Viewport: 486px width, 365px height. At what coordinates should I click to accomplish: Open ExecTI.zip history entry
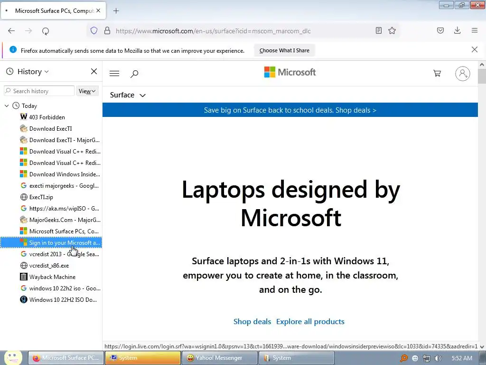pyautogui.click(x=51, y=197)
